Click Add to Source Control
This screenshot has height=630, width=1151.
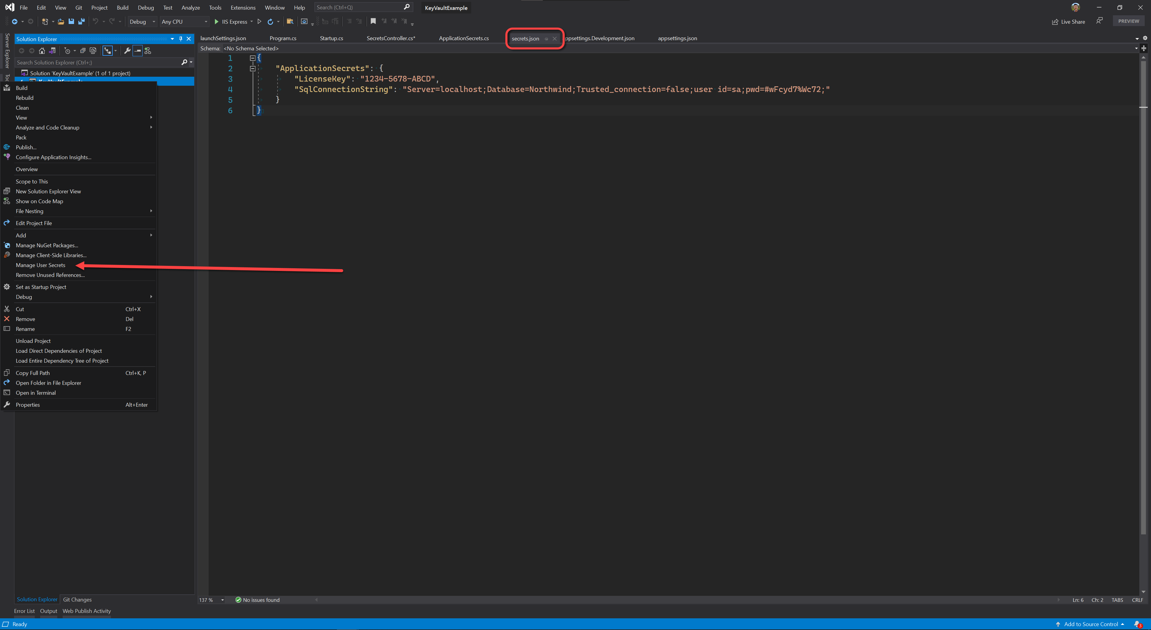[x=1090, y=624]
